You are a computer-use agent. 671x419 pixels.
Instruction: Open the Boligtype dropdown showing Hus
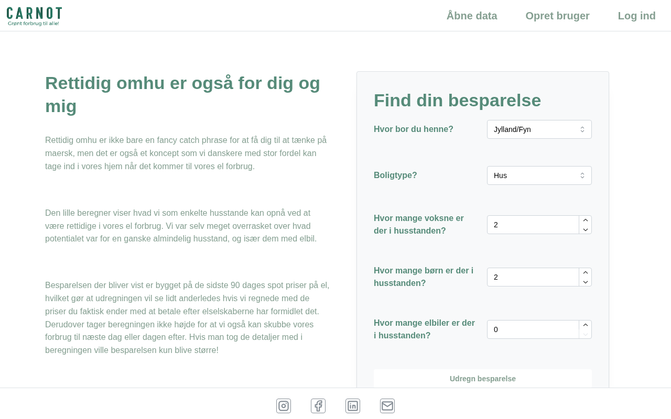pyautogui.click(x=539, y=175)
